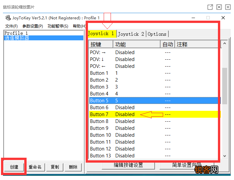Select the Button 13 row

click(155, 155)
